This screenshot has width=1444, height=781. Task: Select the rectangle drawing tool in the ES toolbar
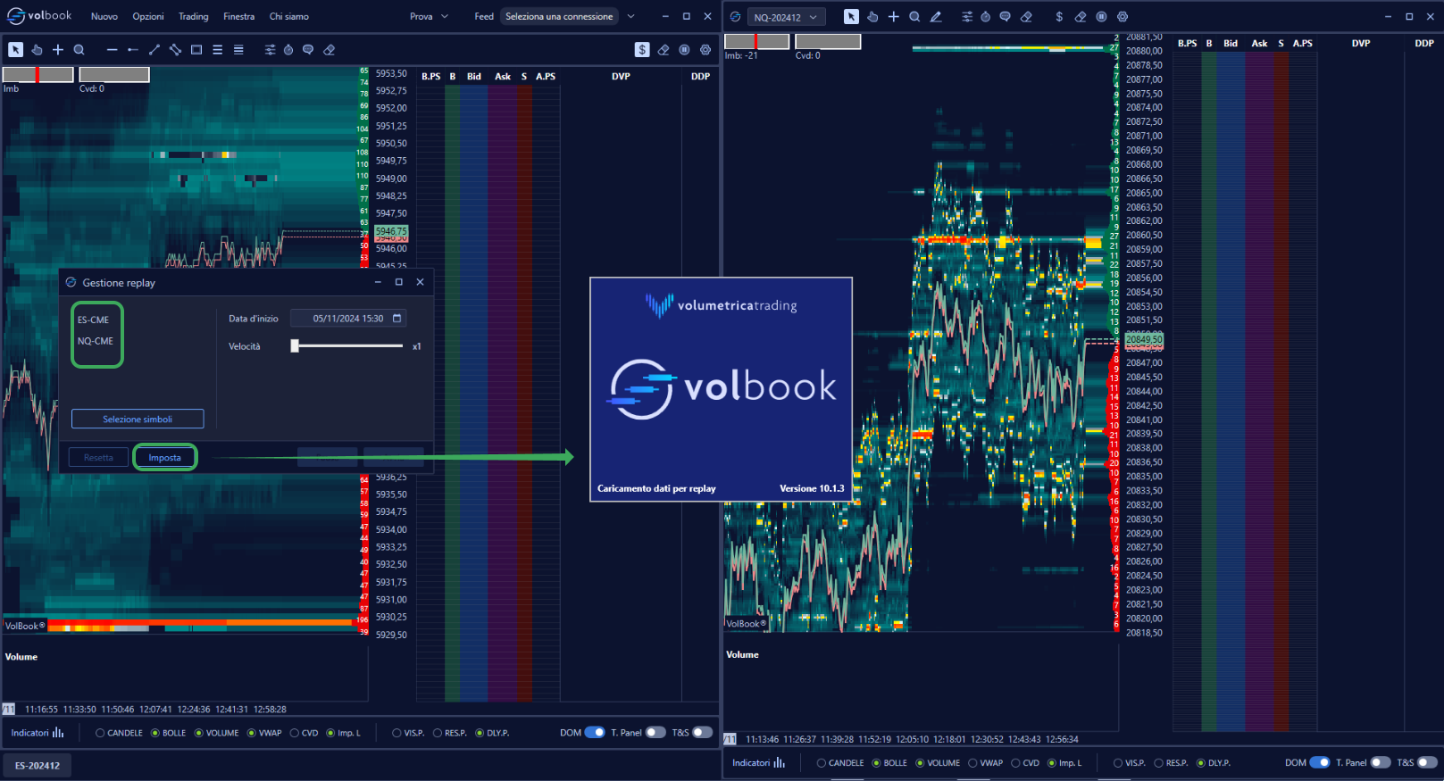pos(196,50)
